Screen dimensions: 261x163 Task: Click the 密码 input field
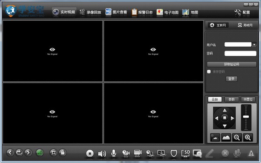241,54
